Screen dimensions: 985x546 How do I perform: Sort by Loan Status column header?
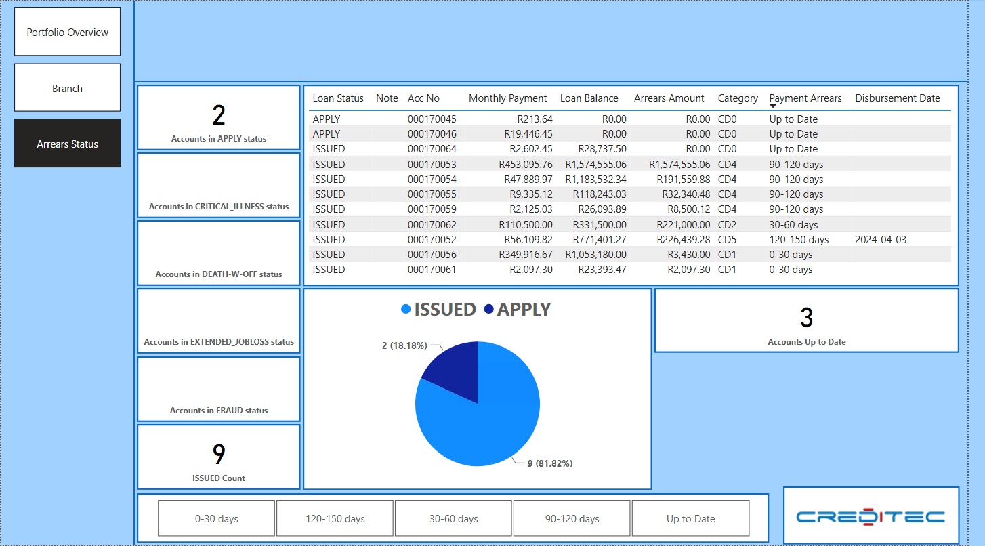pos(338,98)
